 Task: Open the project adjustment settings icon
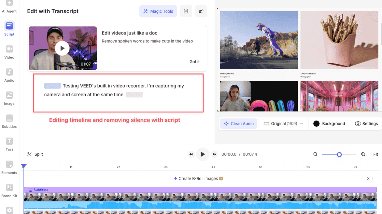[201, 11]
